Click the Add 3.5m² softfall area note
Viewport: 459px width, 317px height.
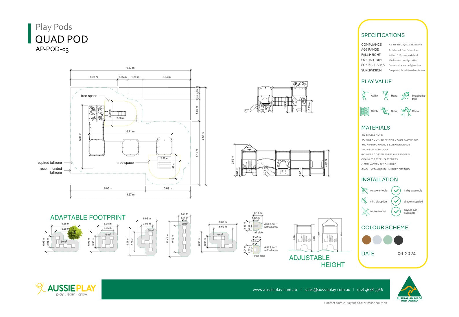[x=271, y=225]
